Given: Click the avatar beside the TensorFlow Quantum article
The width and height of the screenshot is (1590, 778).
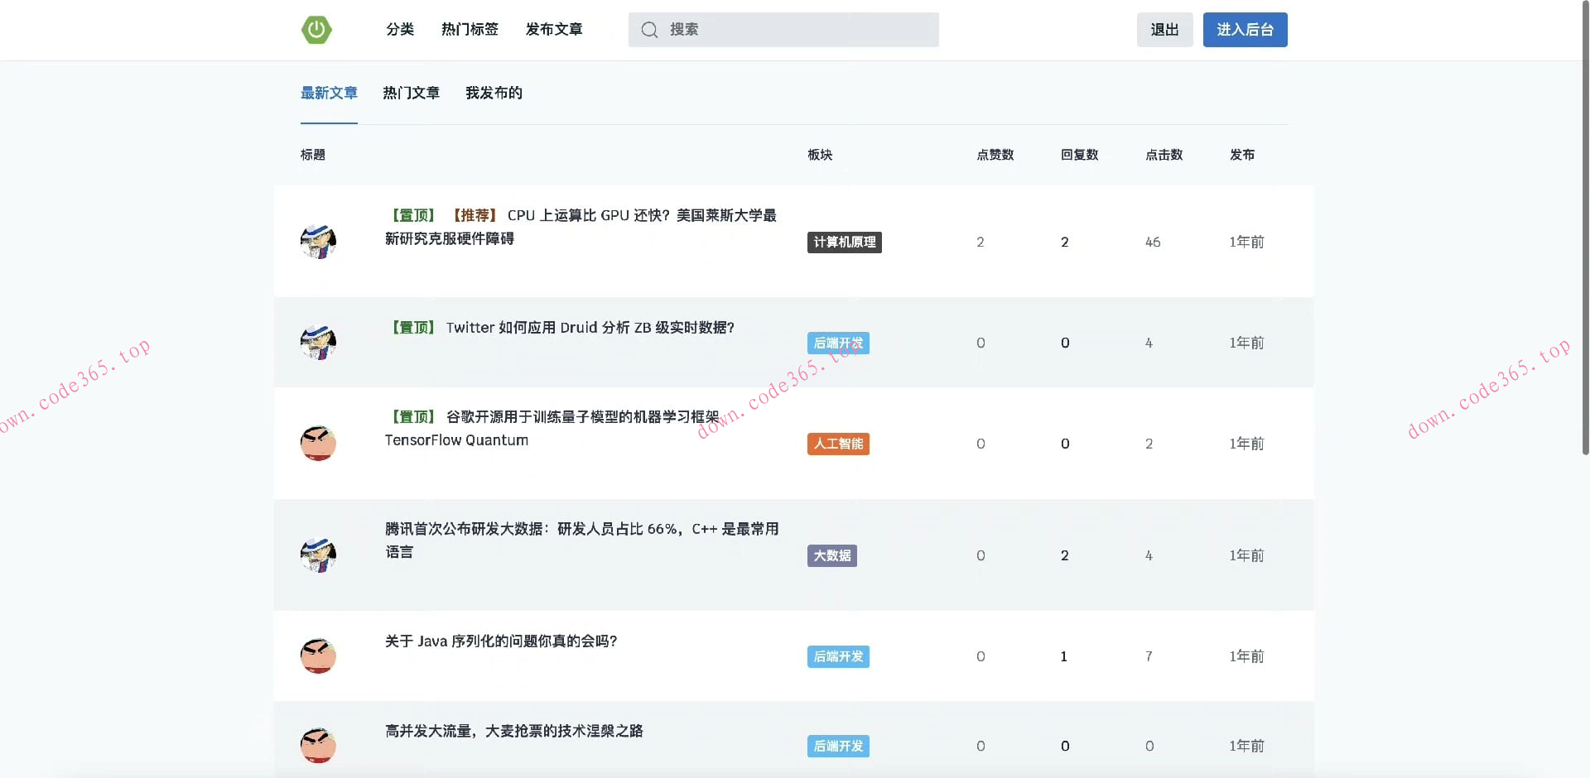Looking at the screenshot, I should [x=318, y=444].
